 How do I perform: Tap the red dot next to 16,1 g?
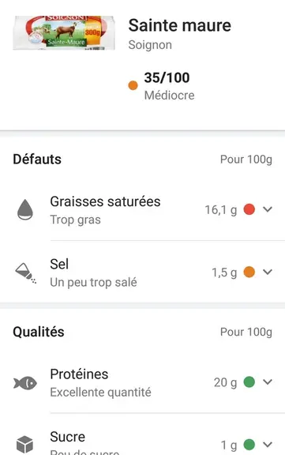click(x=249, y=209)
